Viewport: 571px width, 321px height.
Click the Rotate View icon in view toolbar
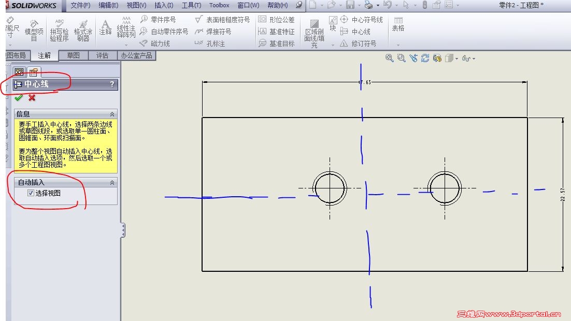click(425, 58)
